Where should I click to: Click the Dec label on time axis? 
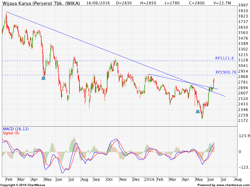136,180
